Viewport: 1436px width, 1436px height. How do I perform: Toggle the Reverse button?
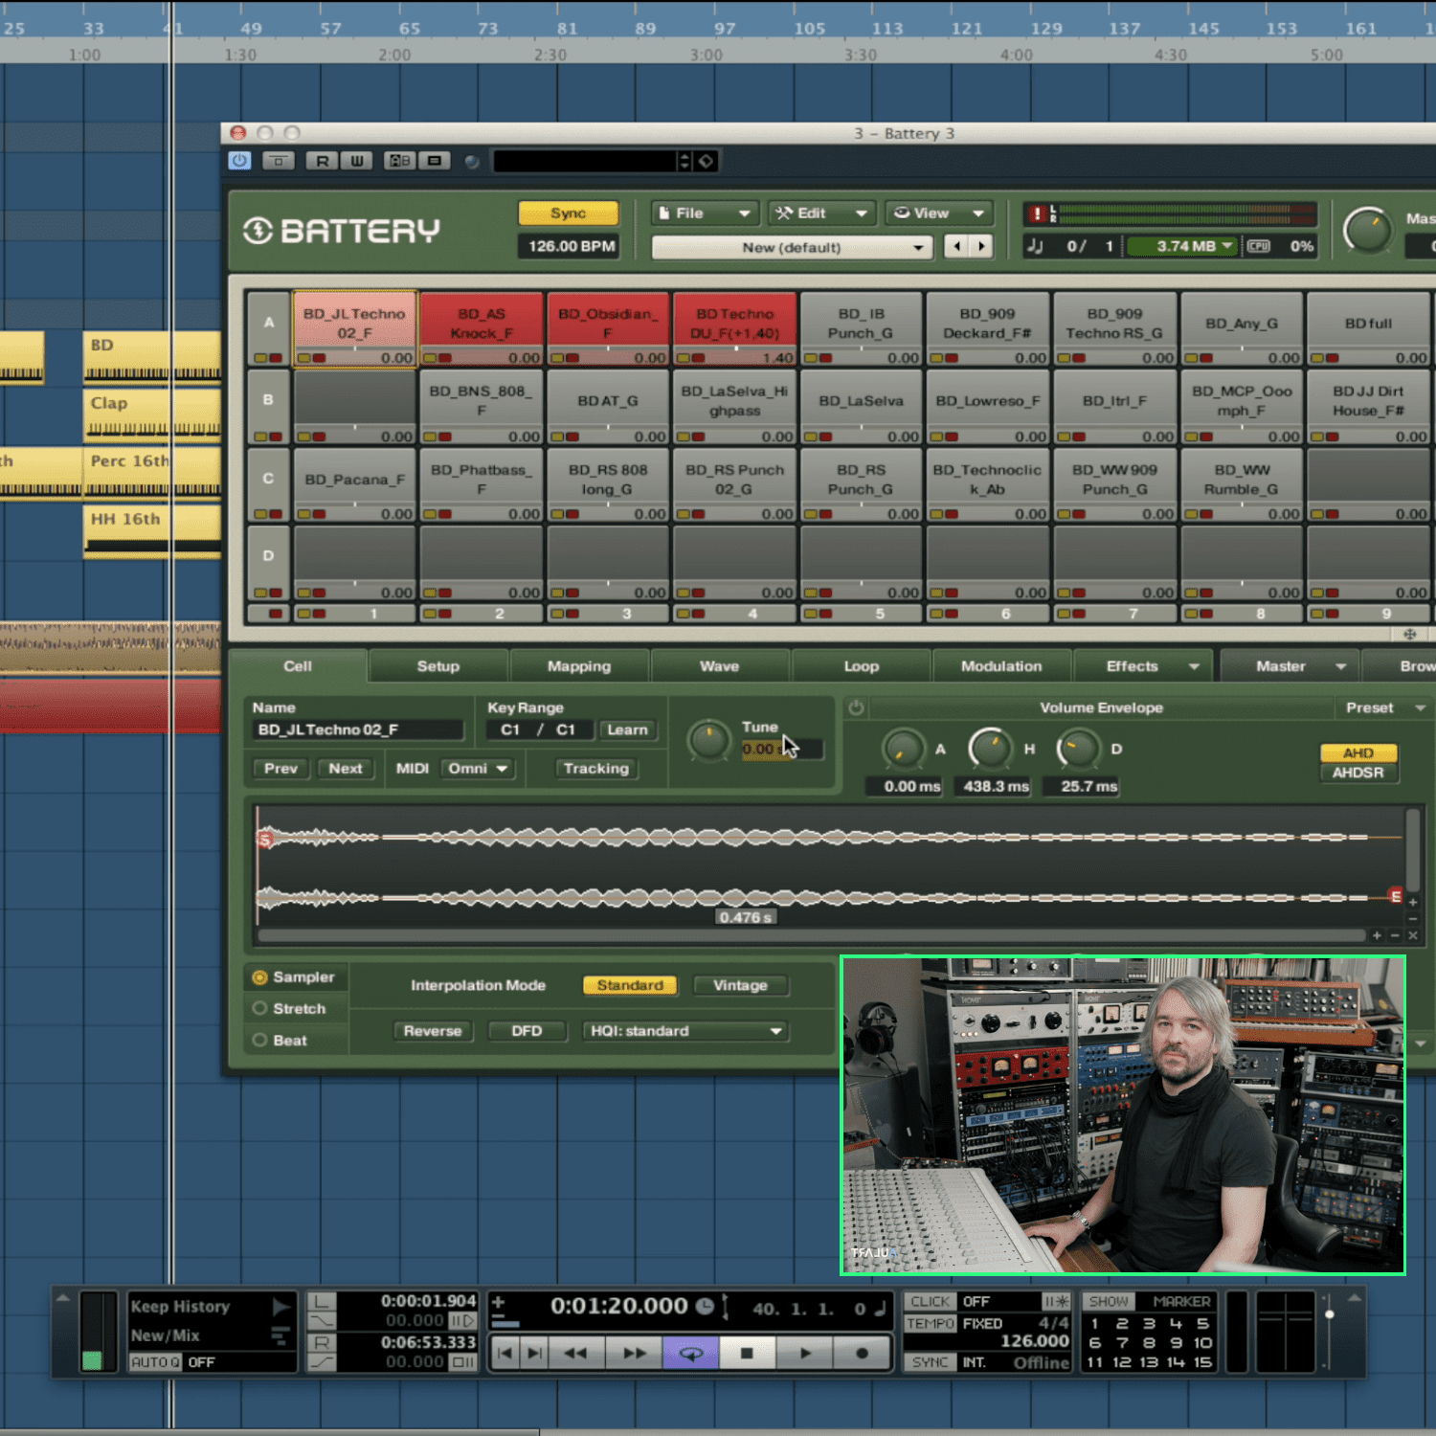click(x=433, y=1031)
